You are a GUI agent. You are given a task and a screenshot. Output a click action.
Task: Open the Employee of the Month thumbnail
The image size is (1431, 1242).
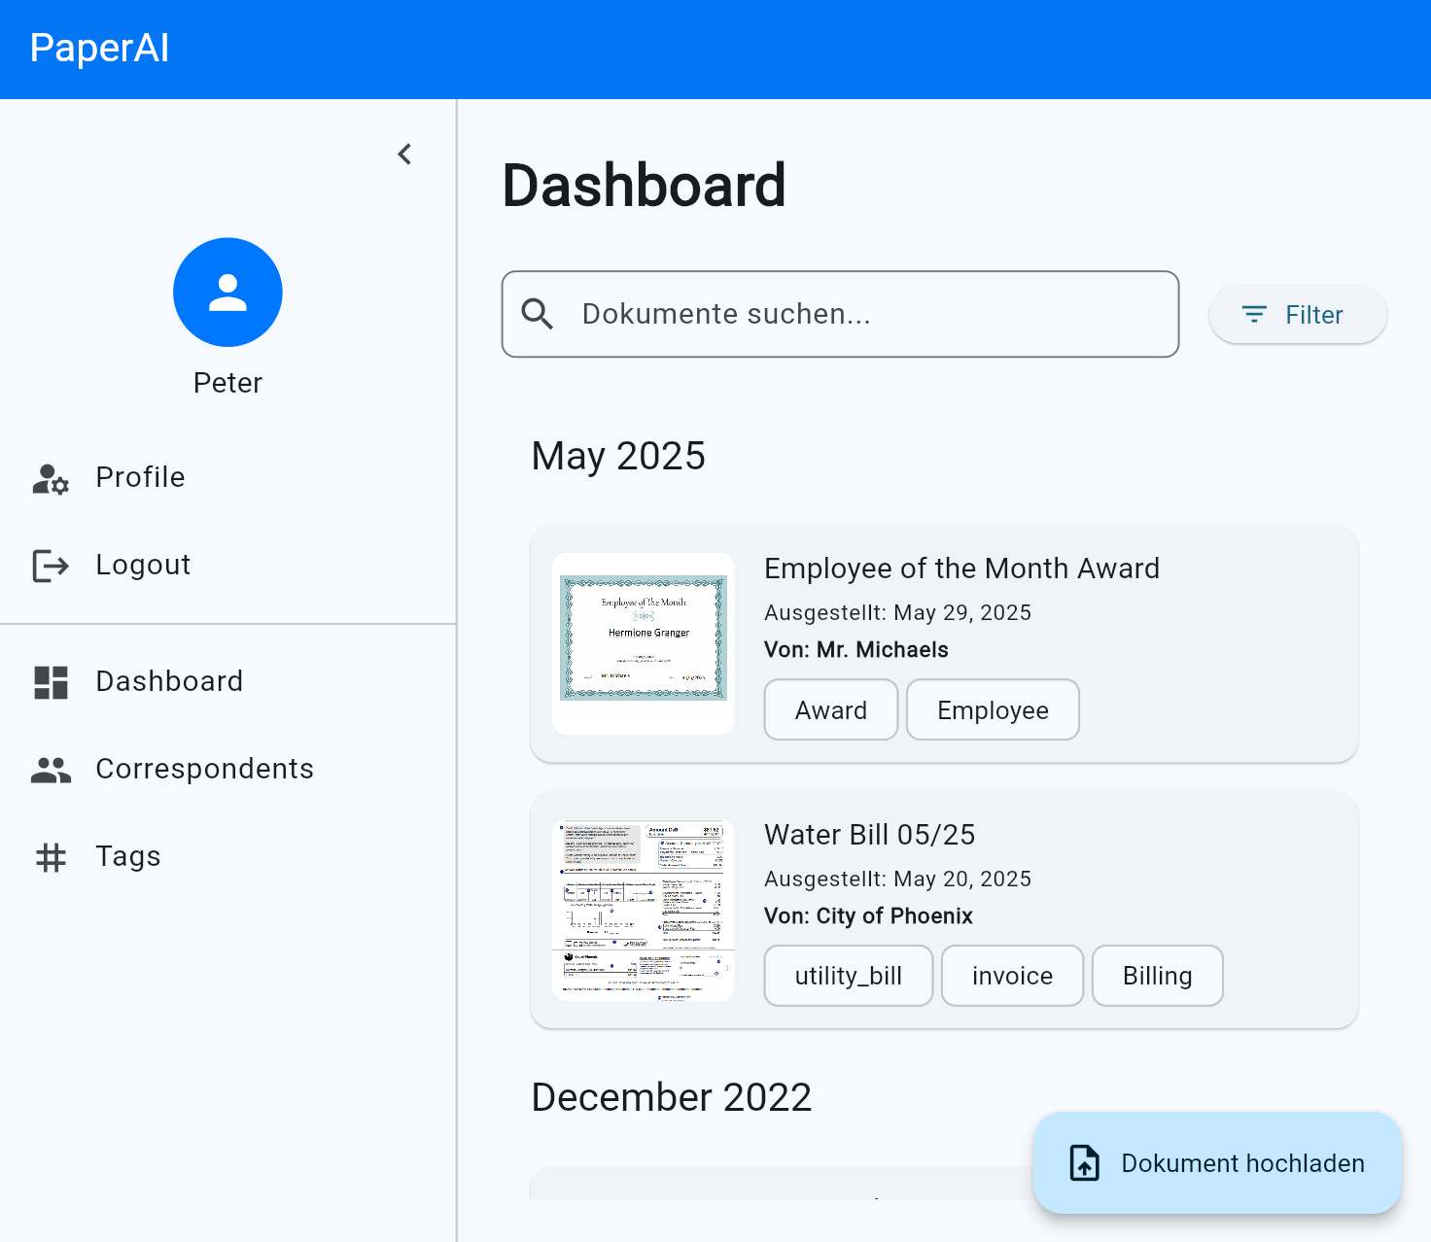(x=644, y=643)
